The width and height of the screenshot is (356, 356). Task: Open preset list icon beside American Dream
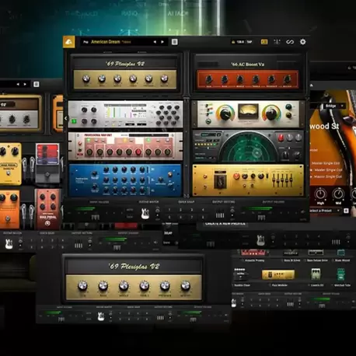click(175, 42)
